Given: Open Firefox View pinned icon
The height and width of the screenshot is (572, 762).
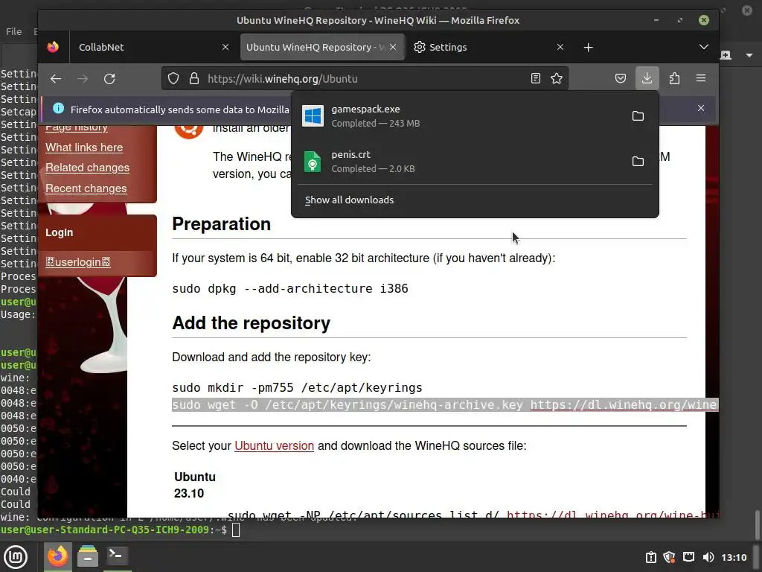Looking at the screenshot, I should tap(53, 47).
